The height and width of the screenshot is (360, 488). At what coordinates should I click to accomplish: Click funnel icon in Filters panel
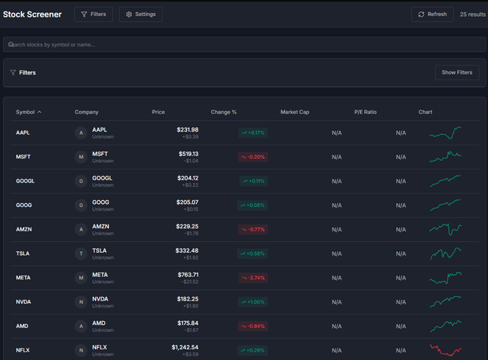(13, 72)
